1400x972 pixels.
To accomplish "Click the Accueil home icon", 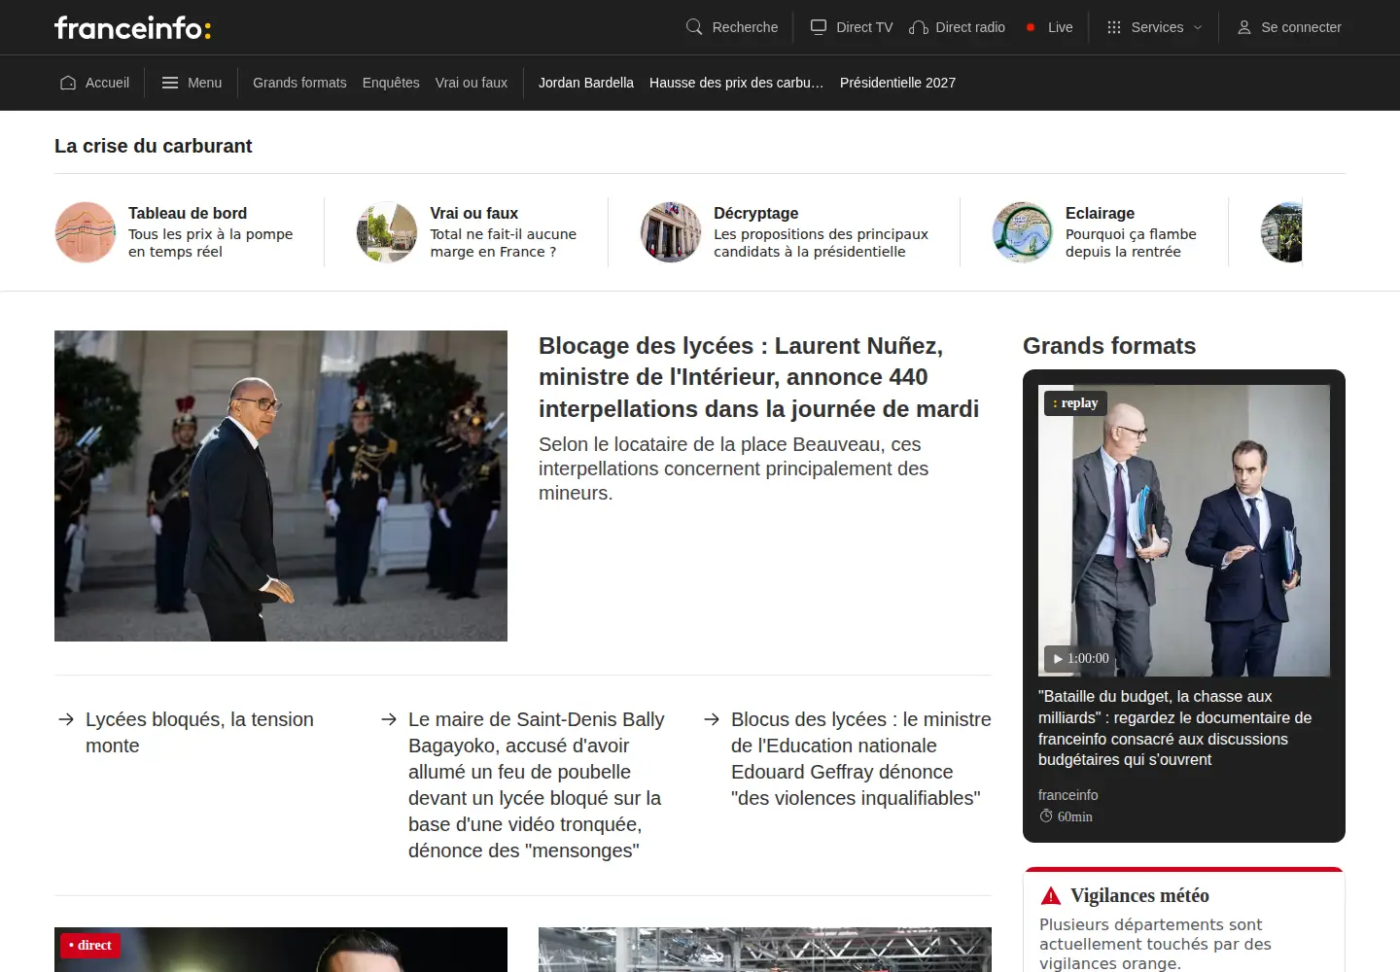I will pos(68,83).
